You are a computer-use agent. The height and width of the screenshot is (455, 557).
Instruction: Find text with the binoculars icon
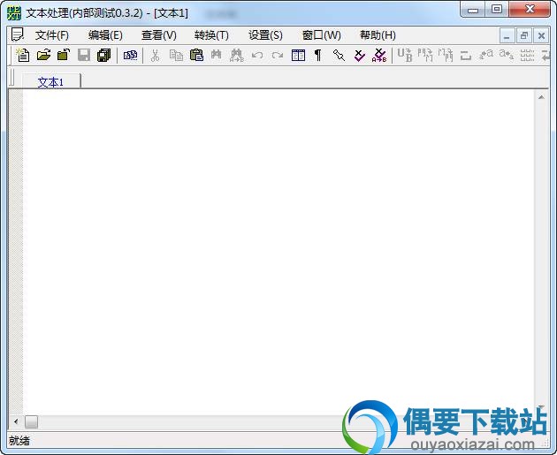coord(216,55)
